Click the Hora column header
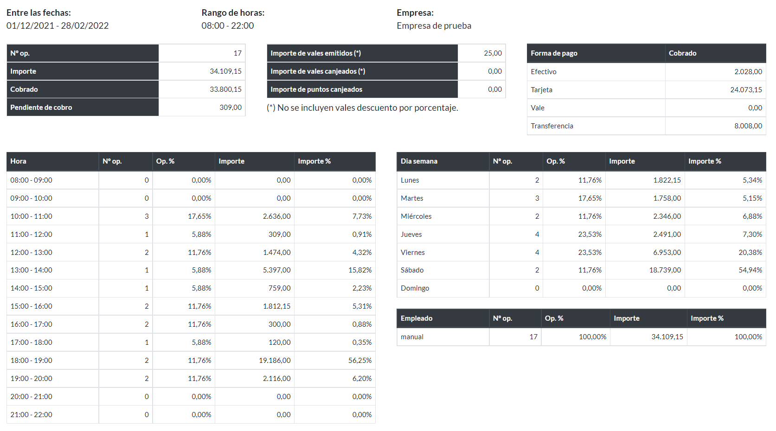 pyautogui.click(x=19, y=161)
